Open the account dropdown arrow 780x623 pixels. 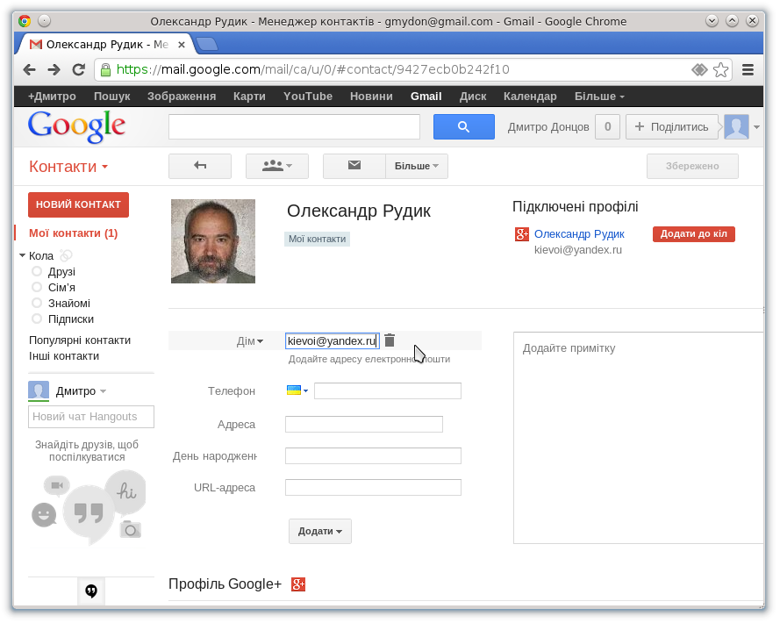pos(756,127)
